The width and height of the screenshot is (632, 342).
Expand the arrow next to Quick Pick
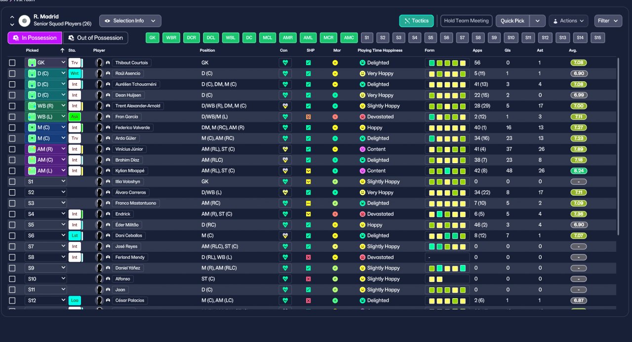[538, 21]
